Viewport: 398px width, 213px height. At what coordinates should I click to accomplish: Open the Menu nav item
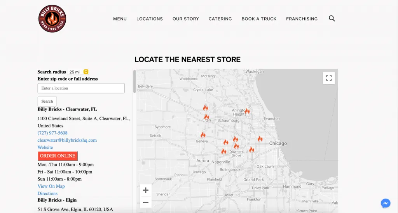pos(120,19)
